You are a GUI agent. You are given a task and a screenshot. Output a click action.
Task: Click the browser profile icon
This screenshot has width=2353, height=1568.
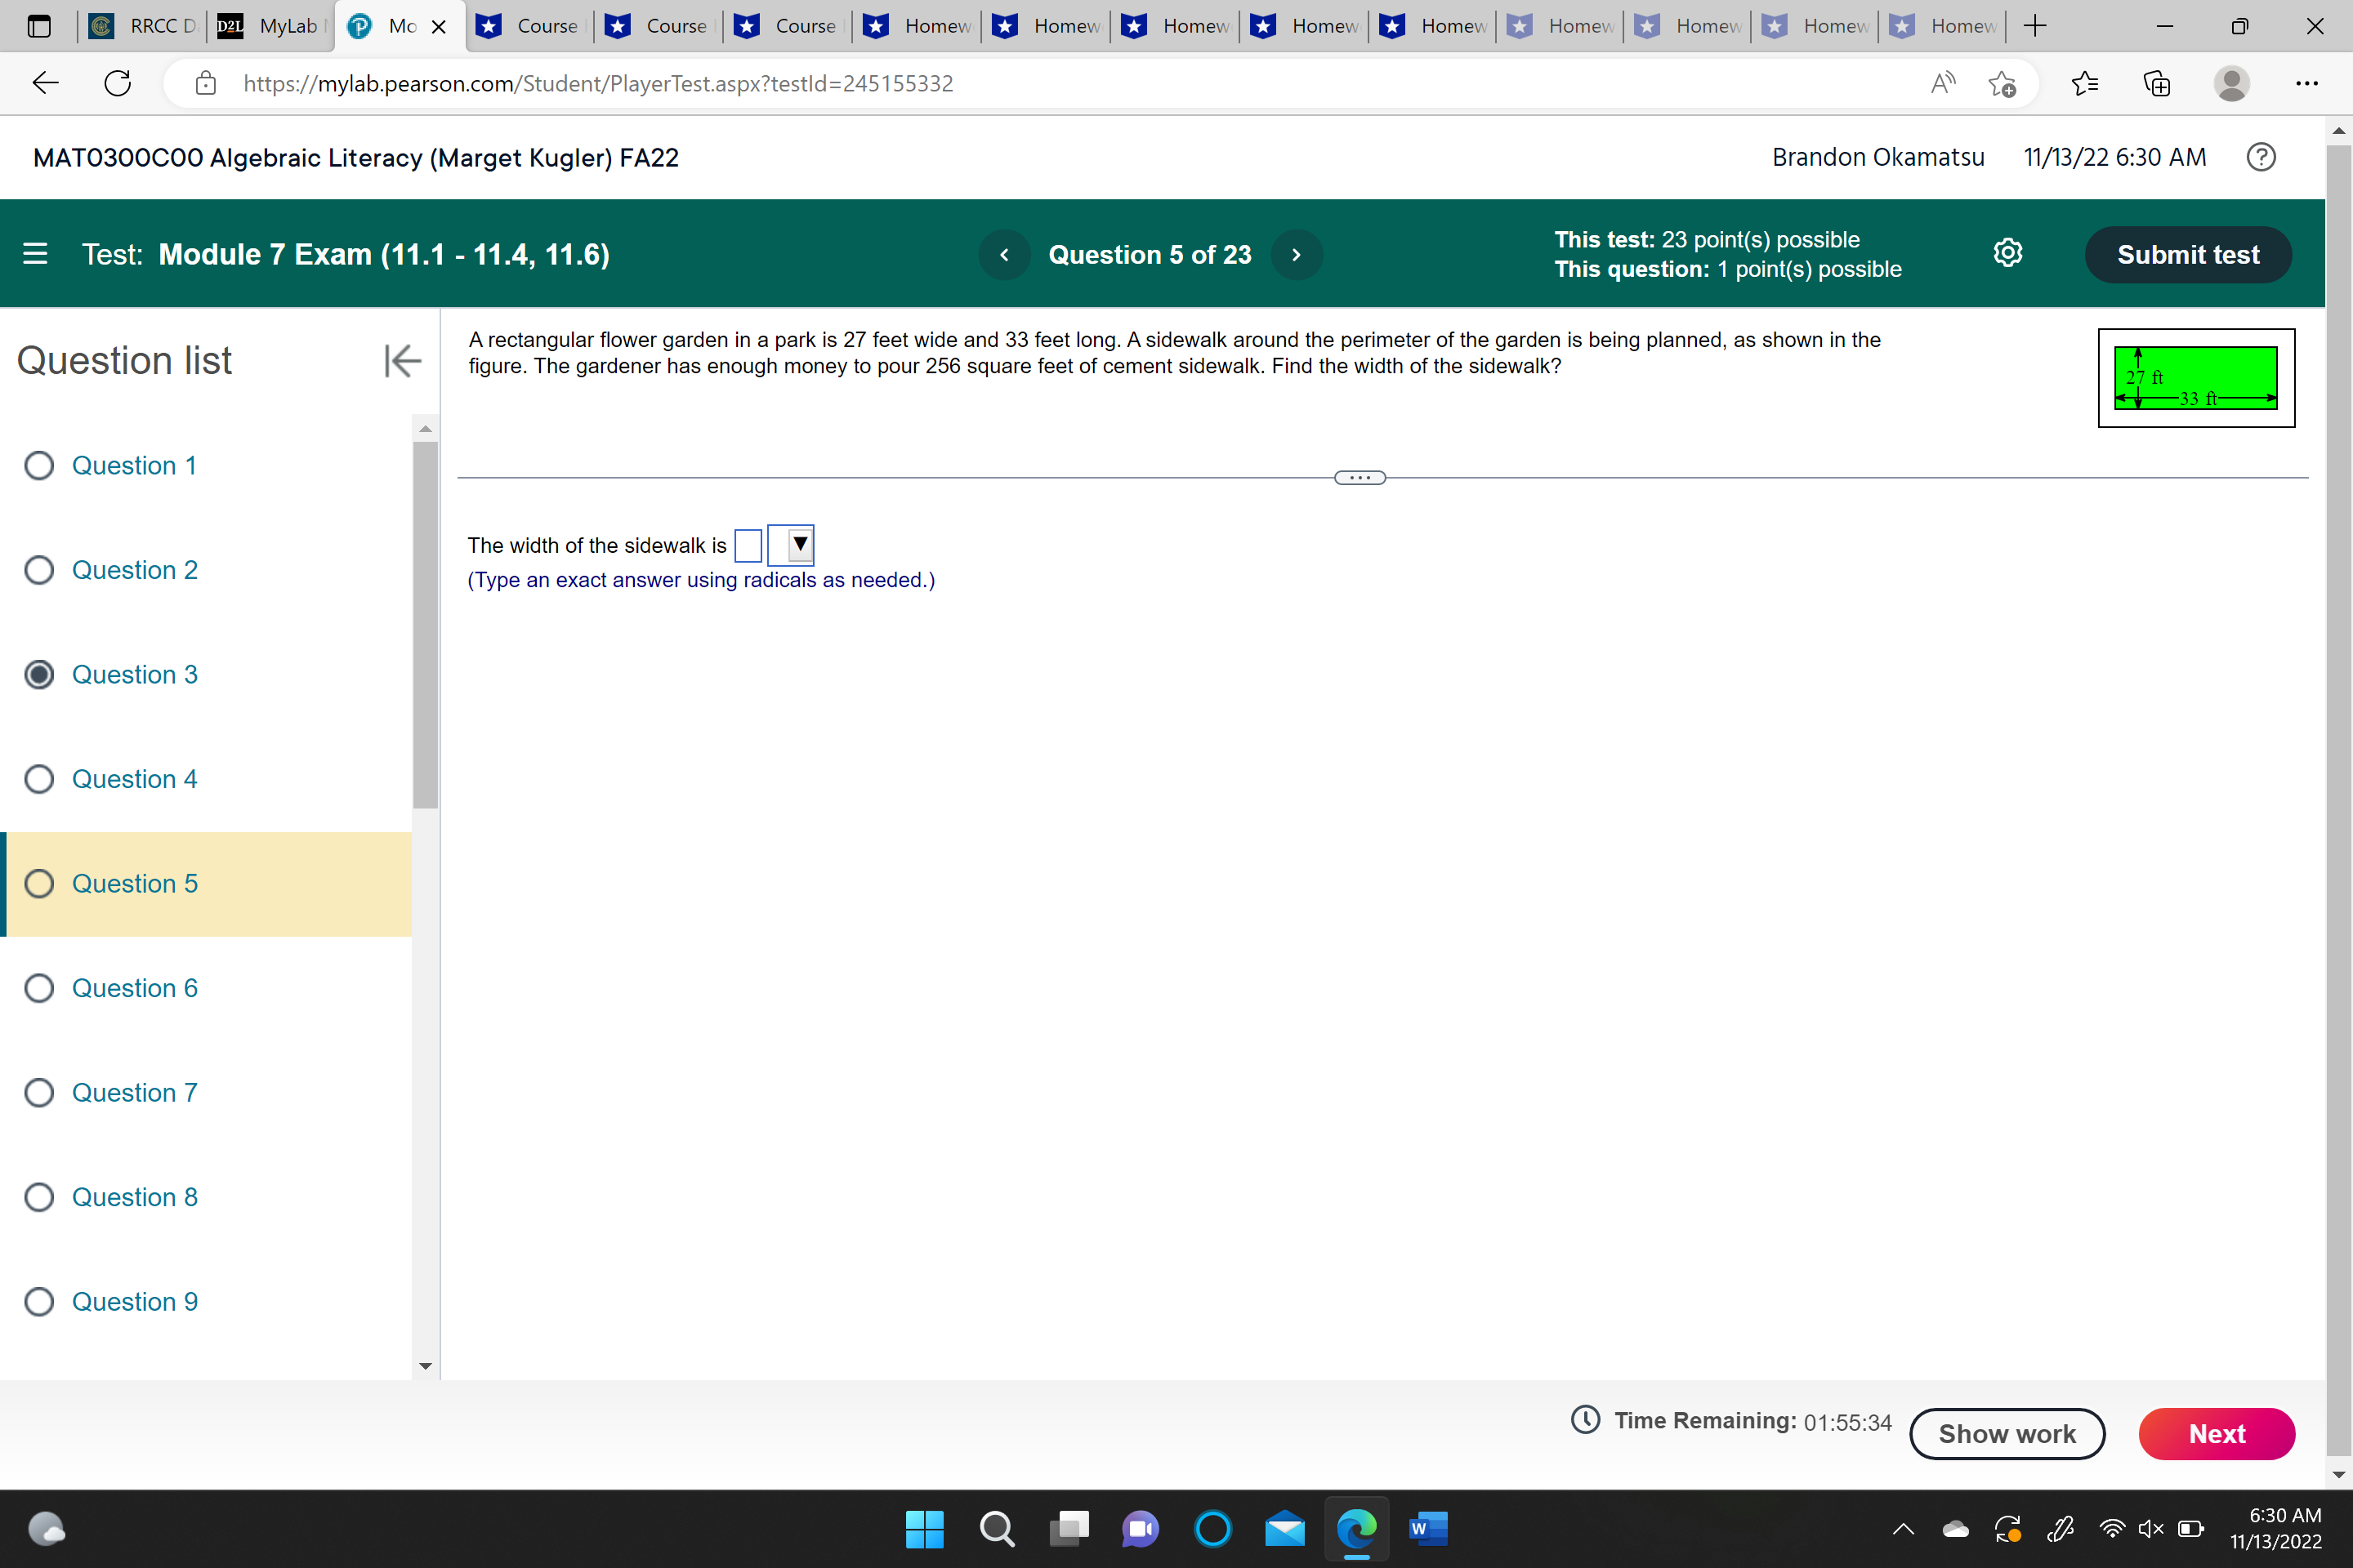point(2232,83)
